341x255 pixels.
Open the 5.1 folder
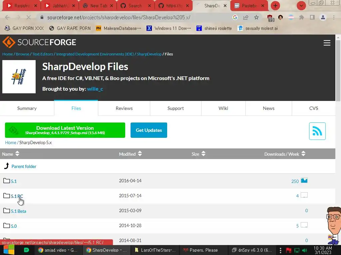pyautogui.click(x=14, y=181)
